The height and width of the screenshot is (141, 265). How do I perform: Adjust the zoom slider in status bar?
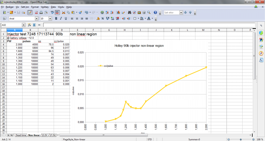[241, 139]
